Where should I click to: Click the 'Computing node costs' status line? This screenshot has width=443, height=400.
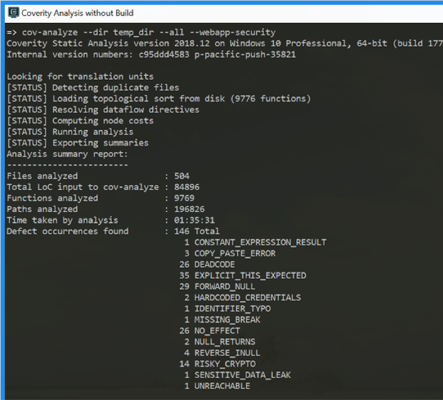point(80,121)
